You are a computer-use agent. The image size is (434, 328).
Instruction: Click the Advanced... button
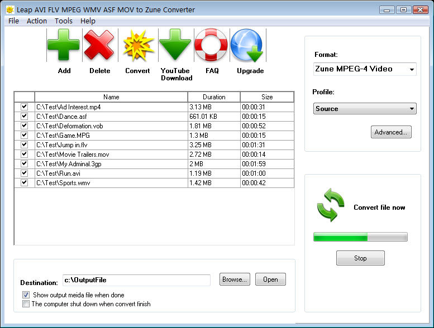coord(391,132)
